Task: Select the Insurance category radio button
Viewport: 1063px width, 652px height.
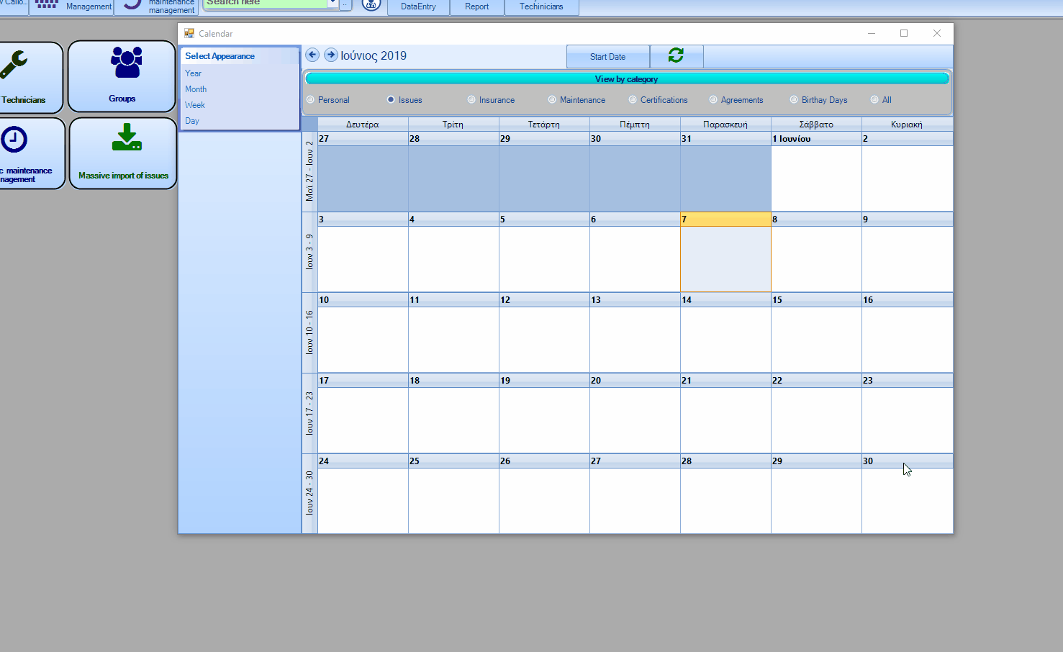Action: [471, 100]
